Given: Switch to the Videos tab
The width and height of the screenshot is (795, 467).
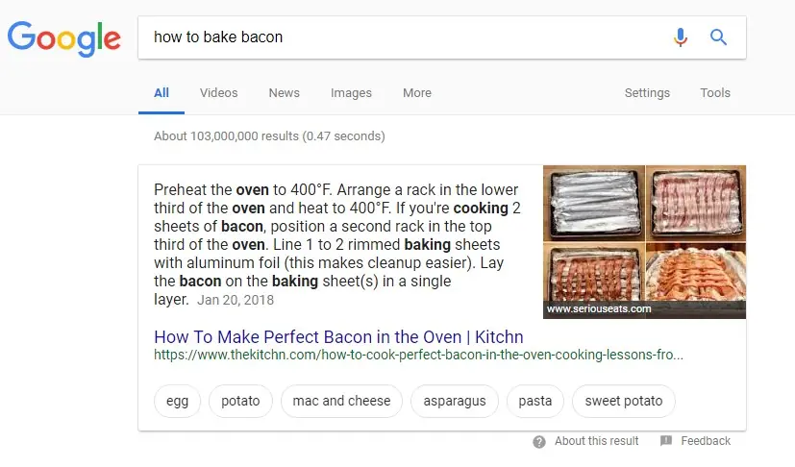Looking at the screenshot, I should tap(218, 93).
